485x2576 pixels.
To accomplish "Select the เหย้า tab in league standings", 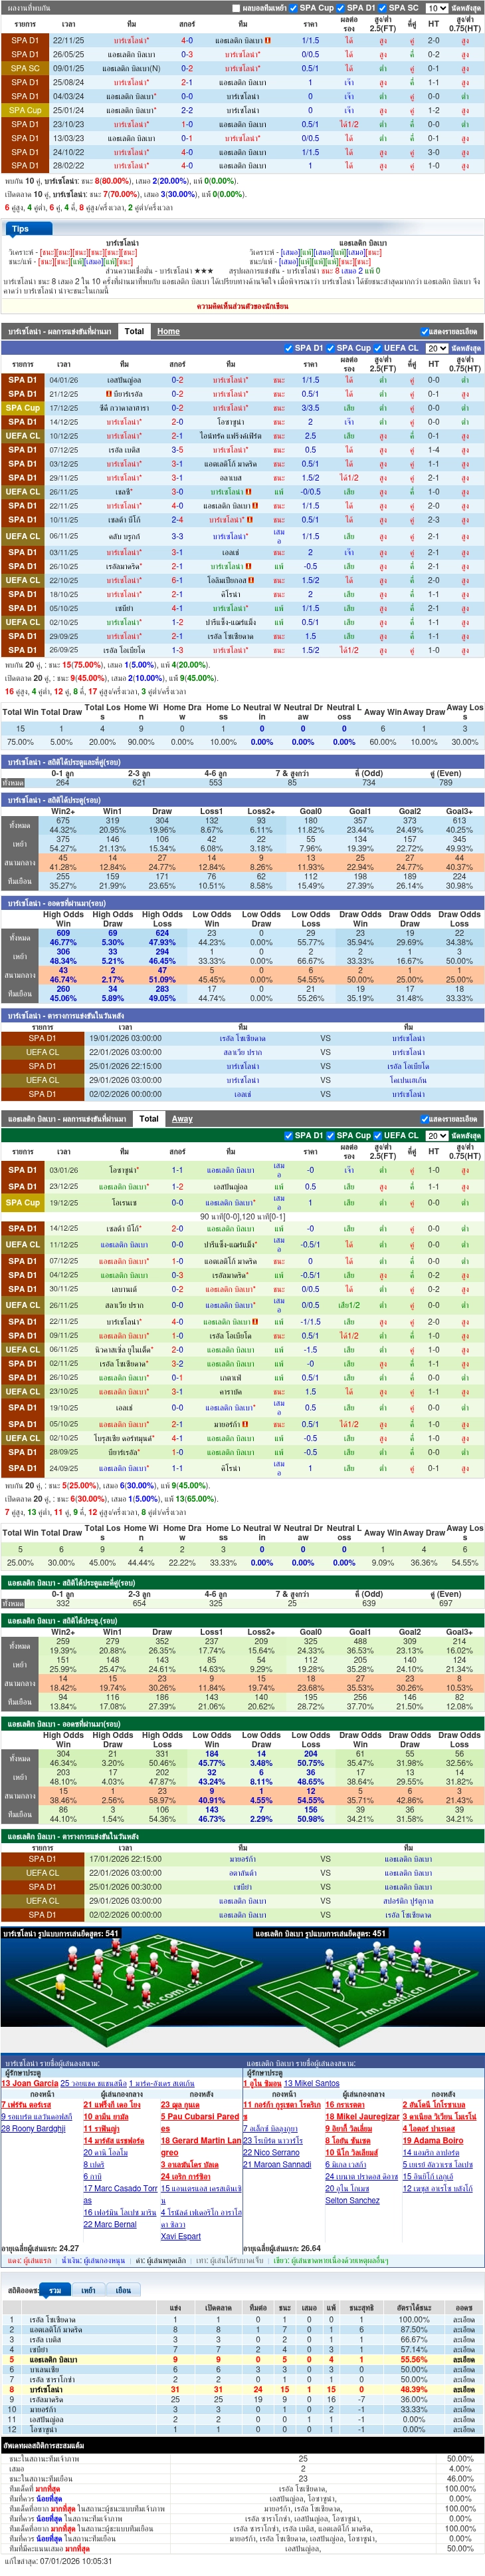I will point(89,2289).
